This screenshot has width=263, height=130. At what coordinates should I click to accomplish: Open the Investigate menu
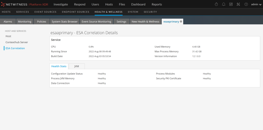[x=61, y=4]
